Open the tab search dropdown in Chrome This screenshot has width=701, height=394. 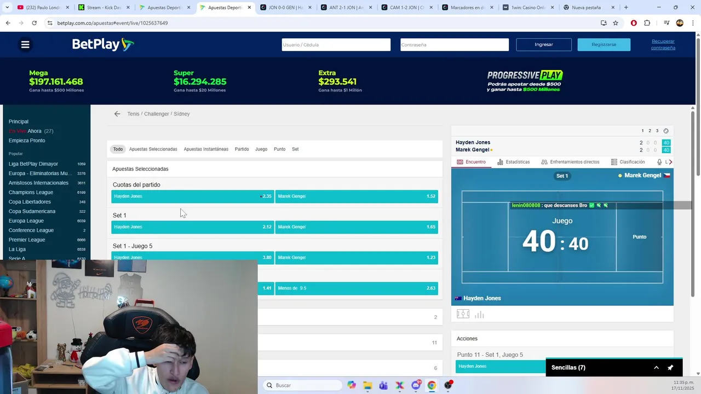8,8
